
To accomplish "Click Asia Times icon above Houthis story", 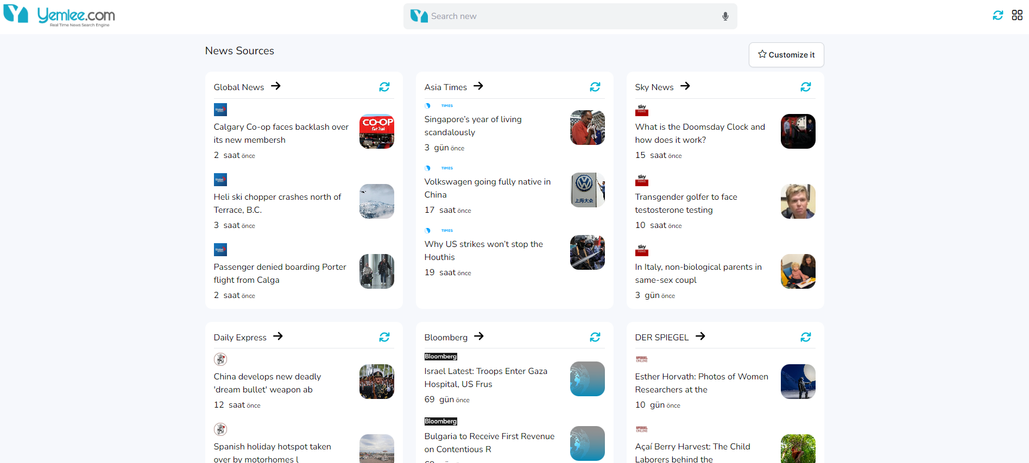I will 439,231.
